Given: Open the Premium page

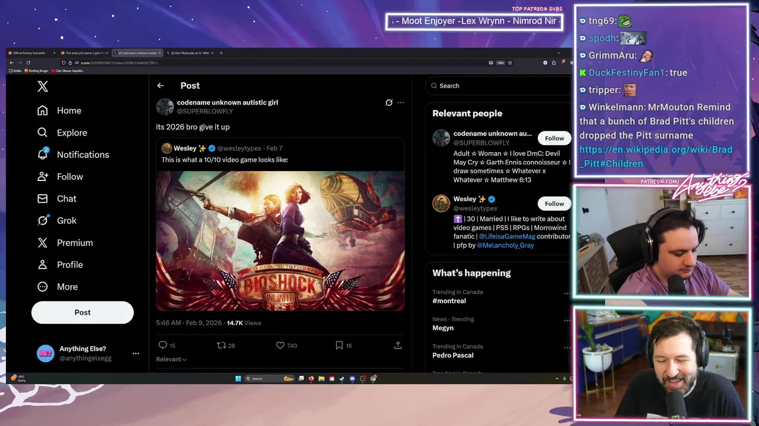Looking at the screenshot, I should coord(65,243).
